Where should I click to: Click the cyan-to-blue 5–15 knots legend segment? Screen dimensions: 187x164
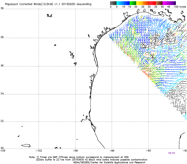point(123,3)
